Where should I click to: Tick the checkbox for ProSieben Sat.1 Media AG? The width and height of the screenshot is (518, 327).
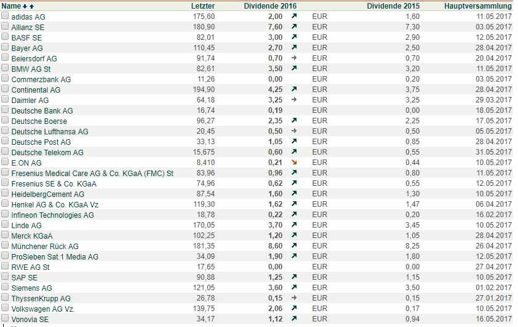point(5,256)
